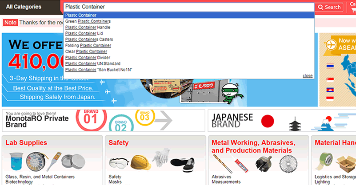Open Metal Working, Abrasives category heading
This screenshot has width=356, height=185.
coord(253,146)
